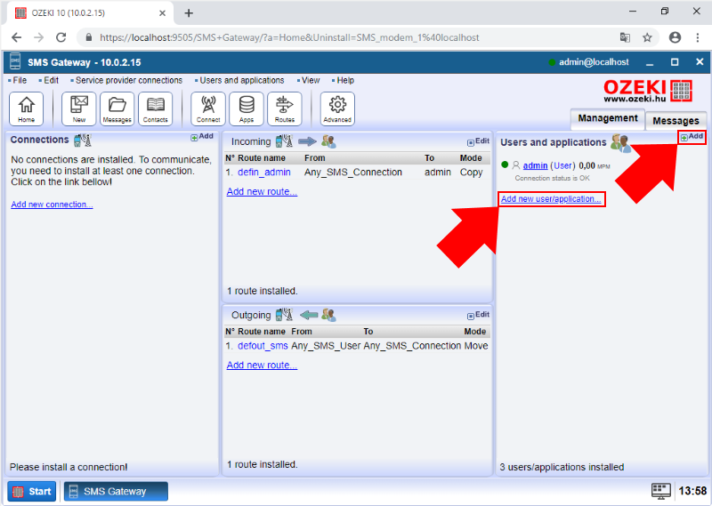The width and height of the screenshot is (712, 506).
Task: Open the Home toolbar button
Action: pyautogui.click(x=27, y=108)
